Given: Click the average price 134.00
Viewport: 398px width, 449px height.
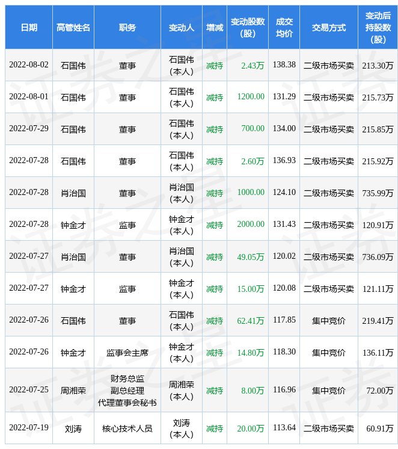Looking at the screenshot, I should pyautogui.click(x=284, y=128).
